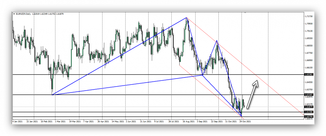The width and height of the screenshot is (326, 136).
Task: Click the 1.66950 price scale value
Action: click(309, 61)
